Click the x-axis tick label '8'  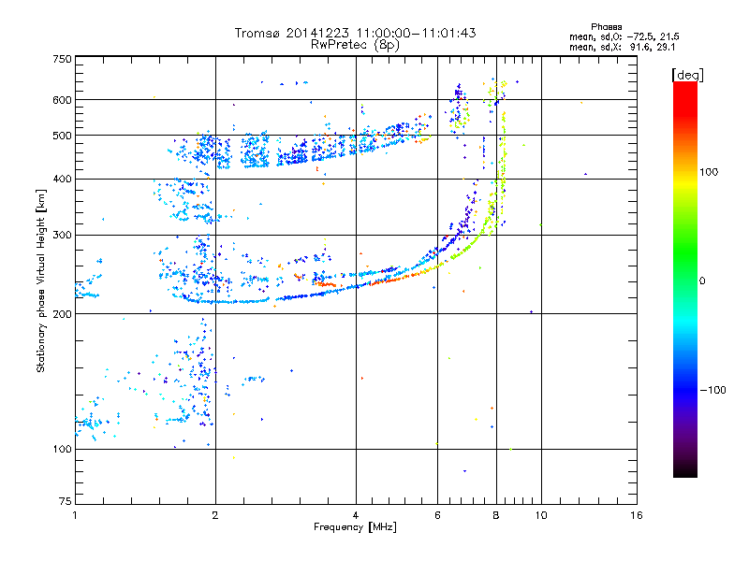click(x=496, y=515)
